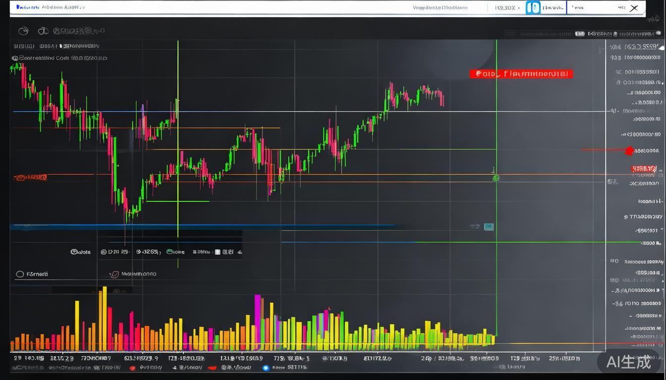Click the leaf icon beside indicator label
This screenshot has width=666, height=380.
click(114, 274)
